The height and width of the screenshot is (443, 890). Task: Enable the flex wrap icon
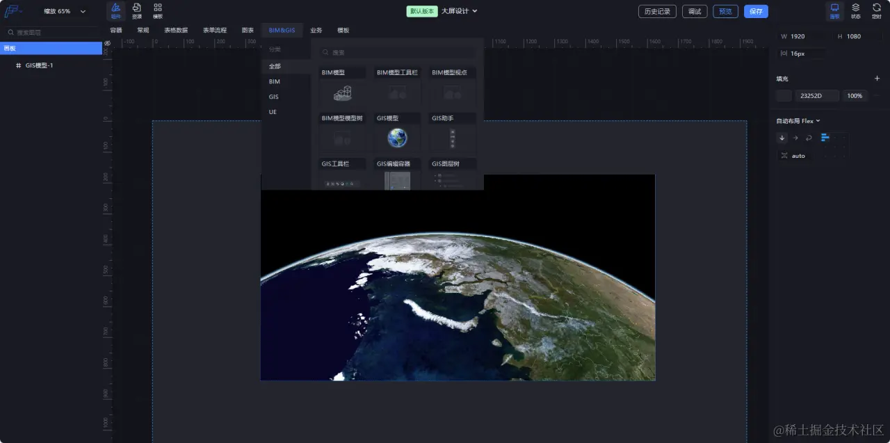(x=809, y=138)
